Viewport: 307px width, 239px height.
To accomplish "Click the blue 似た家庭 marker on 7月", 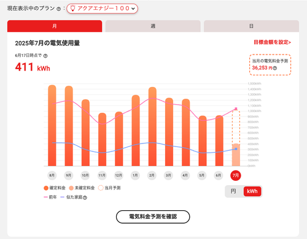I will click(236, 149).
